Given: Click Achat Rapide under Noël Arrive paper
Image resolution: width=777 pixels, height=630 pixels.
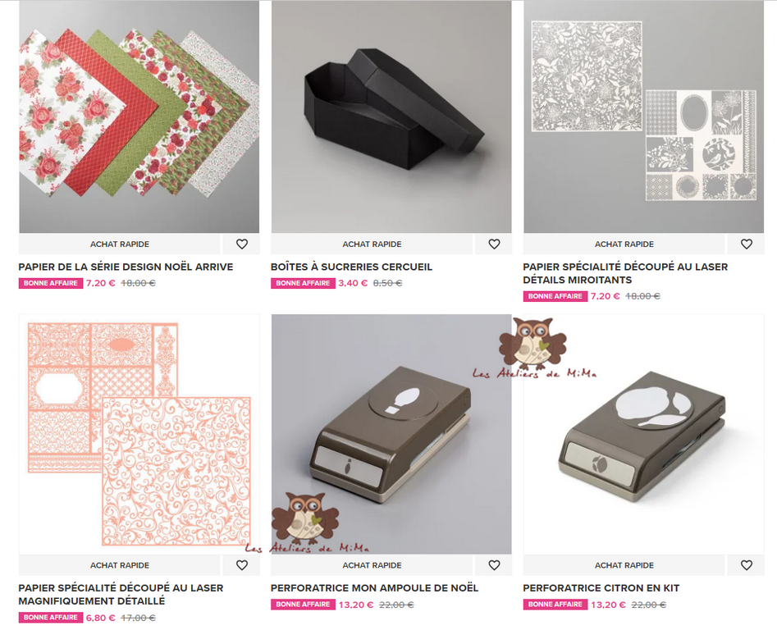Looking at the screenshot, I should pos(120,244).
